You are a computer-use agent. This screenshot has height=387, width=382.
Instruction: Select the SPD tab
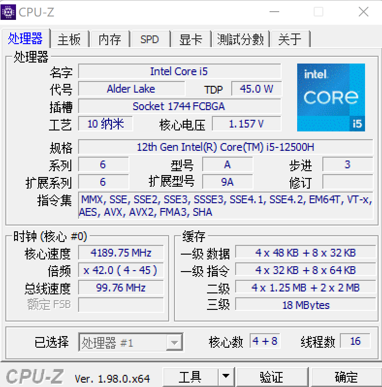pyautogui.click(x=150, y=39)
